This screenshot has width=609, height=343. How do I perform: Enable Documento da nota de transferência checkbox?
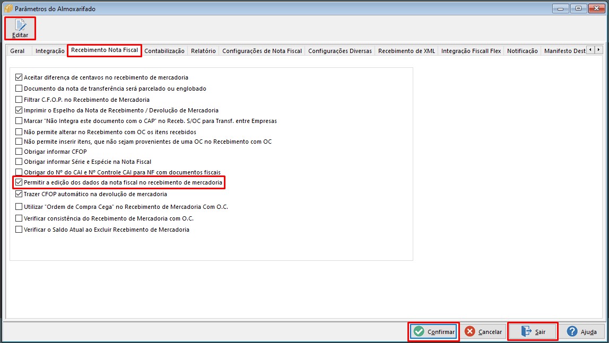[19, 89]
